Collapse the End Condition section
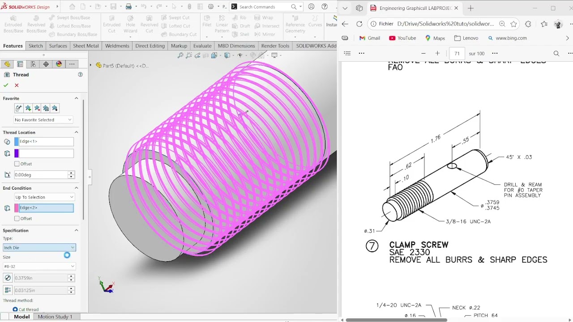This screenshot has height=322, width=573. coord(76,188)
